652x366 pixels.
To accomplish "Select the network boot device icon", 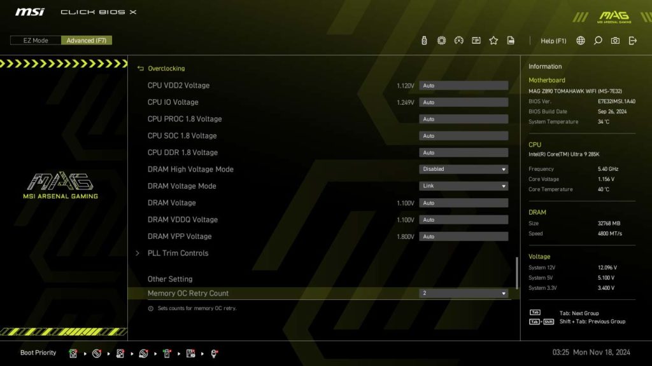I will (214, 353).
